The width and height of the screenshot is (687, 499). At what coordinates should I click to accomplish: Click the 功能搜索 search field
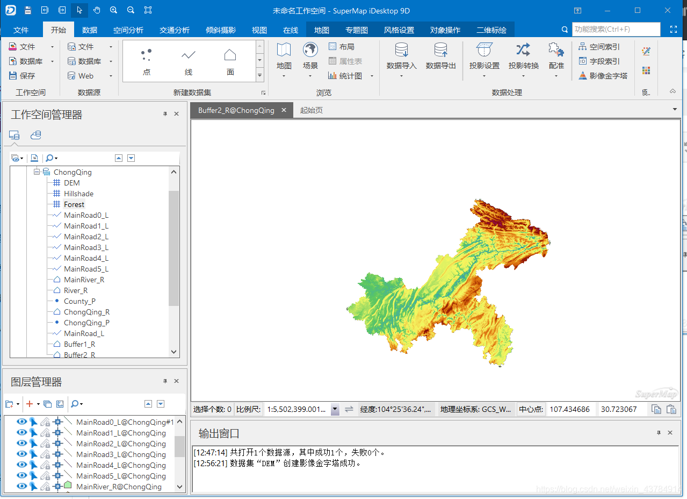click(616, 30)
